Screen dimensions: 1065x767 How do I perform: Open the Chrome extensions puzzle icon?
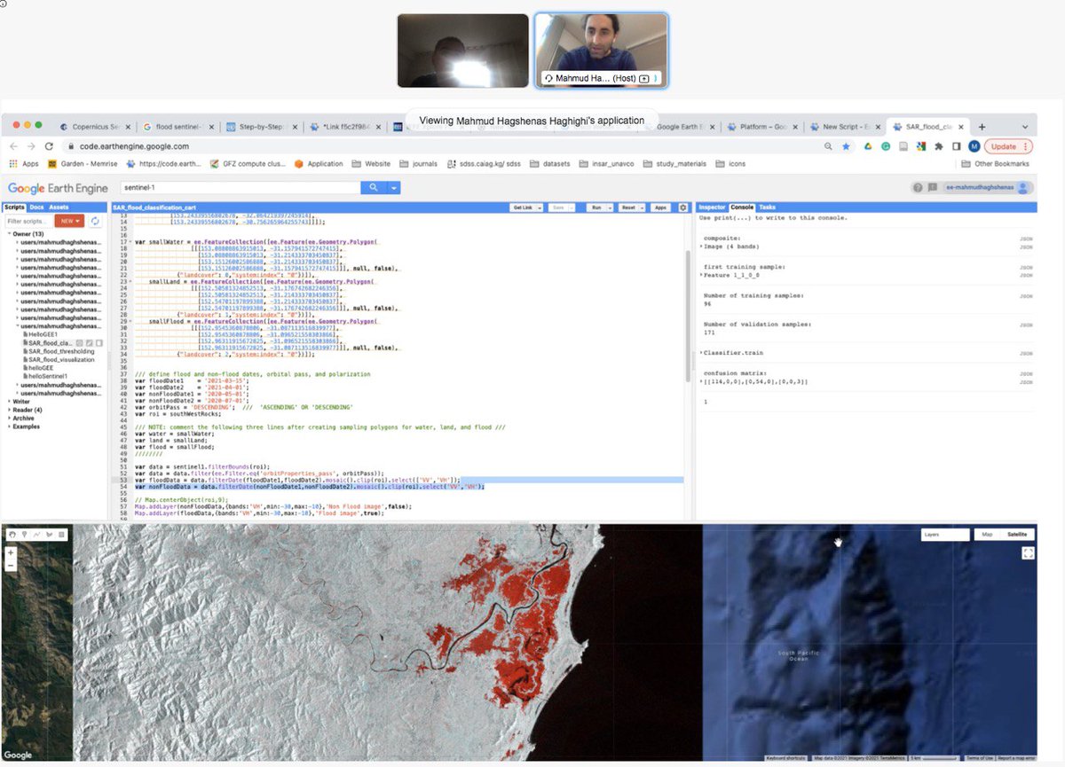click(x=939, y=146)
